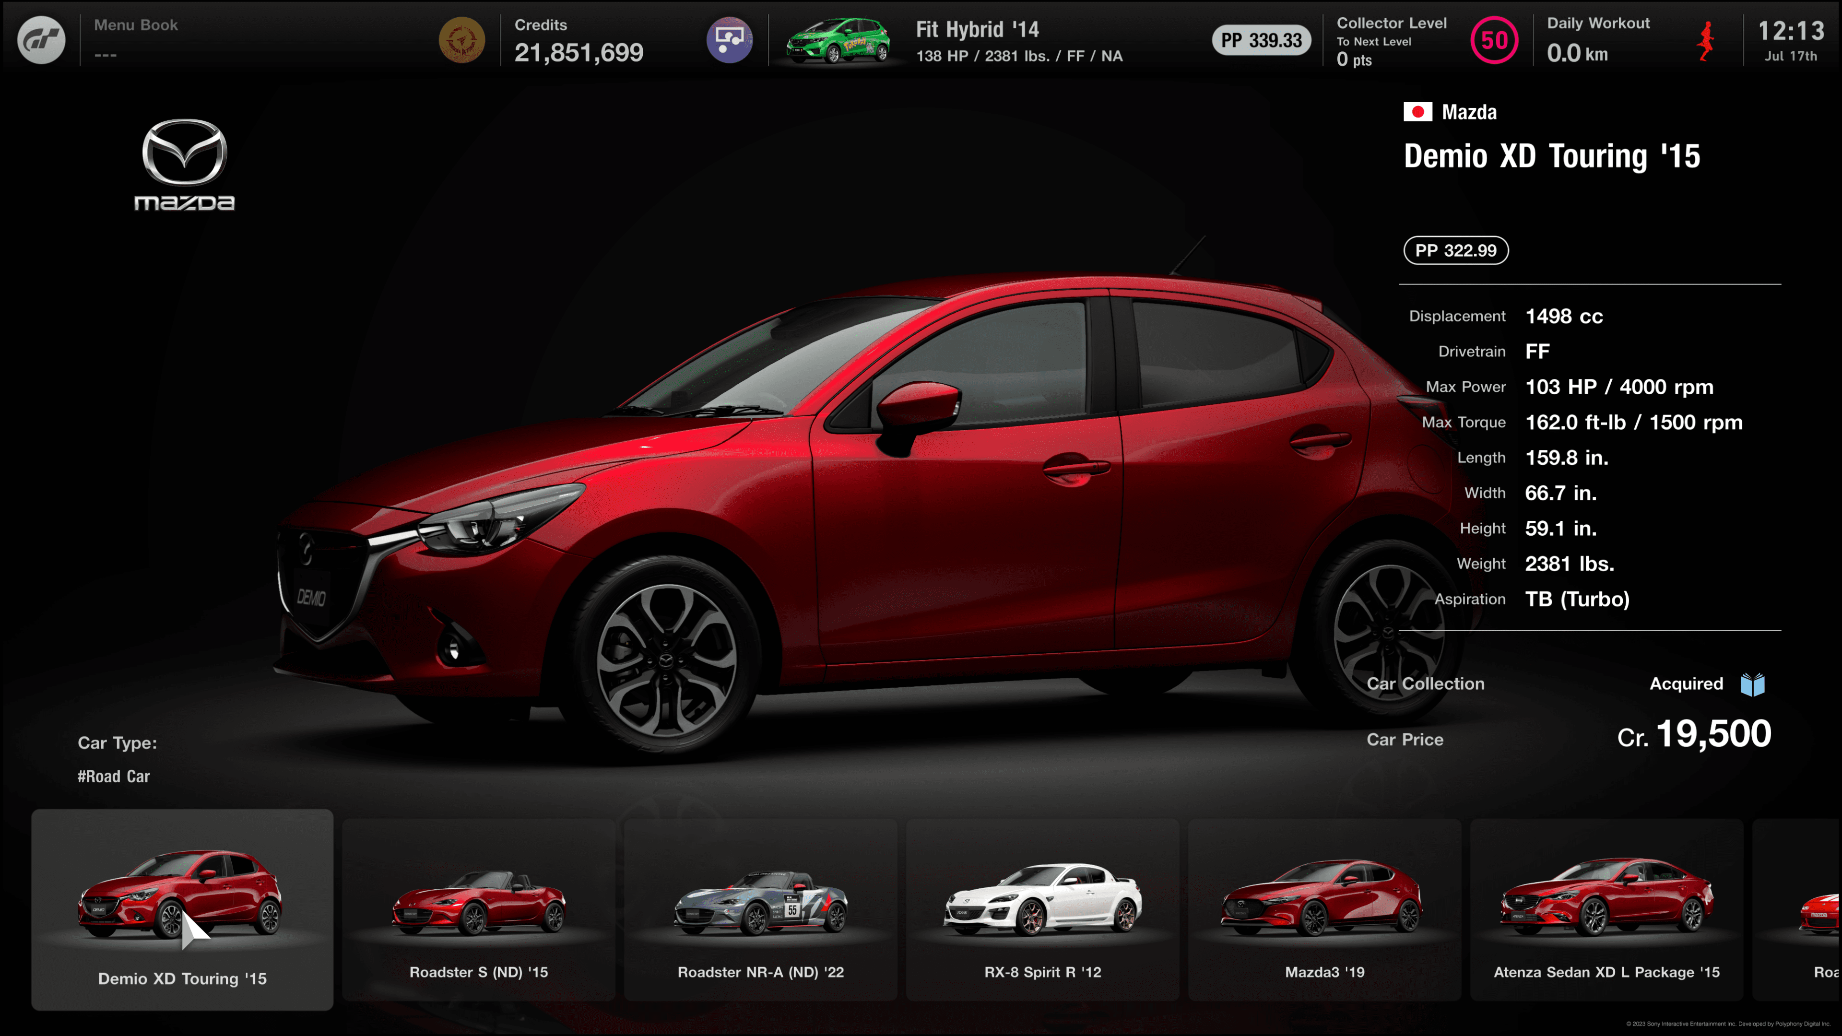Click the PP 339.33 badge in header
This screenshot has height=1036, width=1842.
point(1262,40)
